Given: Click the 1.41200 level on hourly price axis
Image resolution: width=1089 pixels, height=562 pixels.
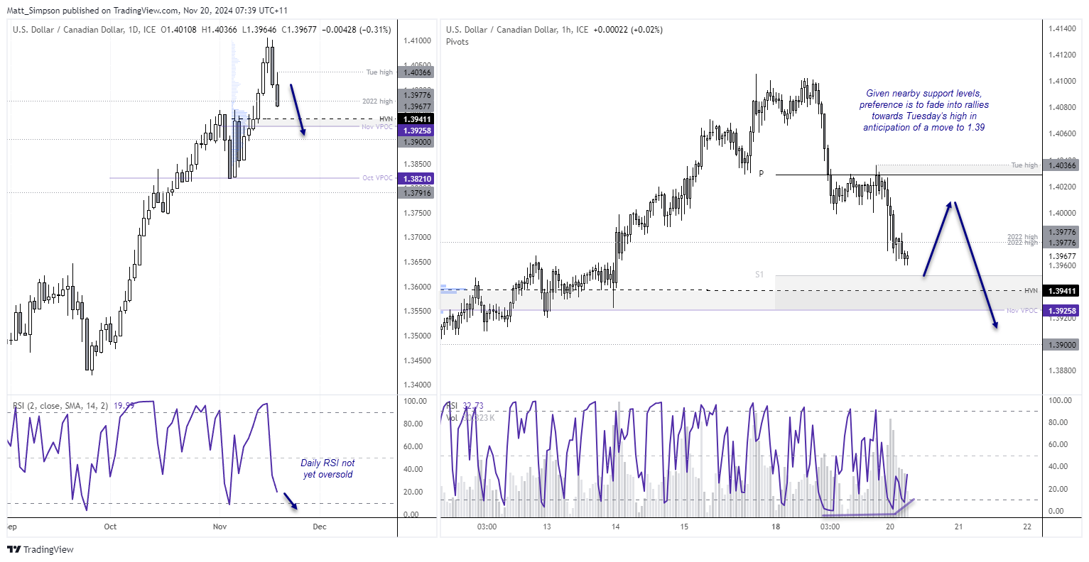Looking at the screenshot, I should click(1061, 55).
